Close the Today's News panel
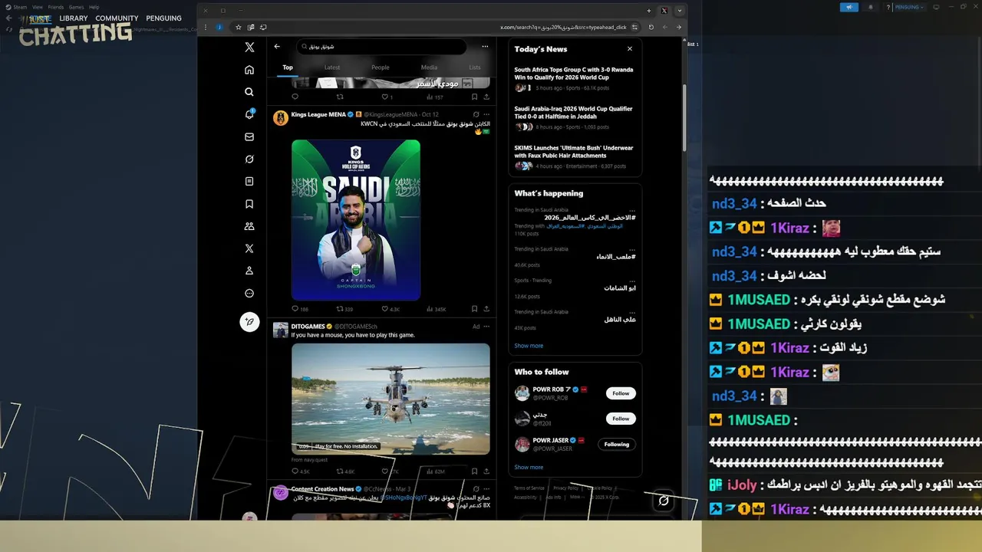The image size is (982, 552). [630, 49]
